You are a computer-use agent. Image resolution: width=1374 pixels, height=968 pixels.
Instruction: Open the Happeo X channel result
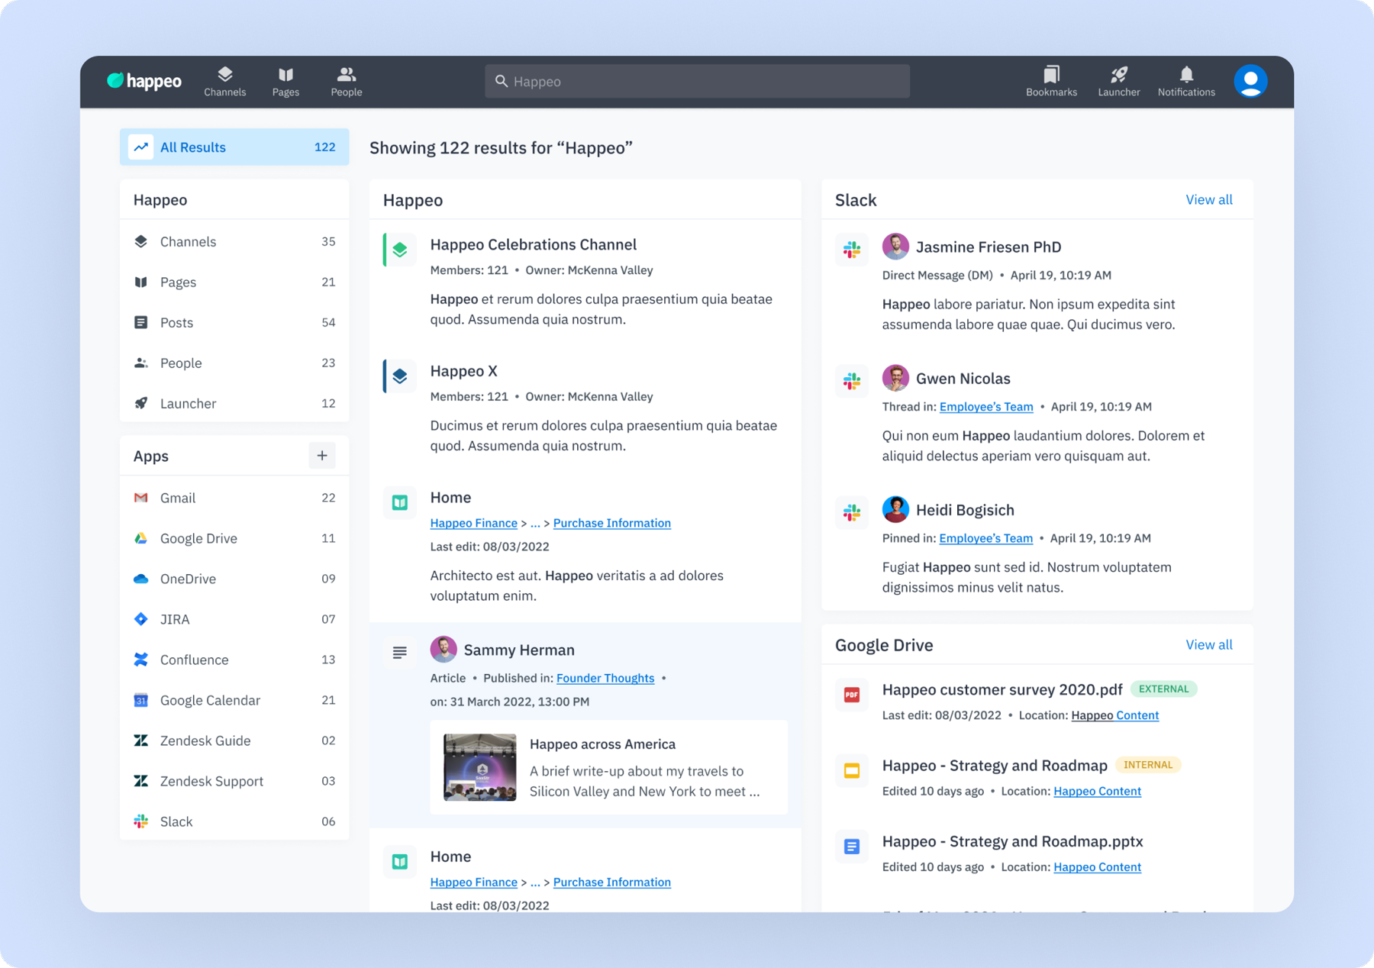463,371
